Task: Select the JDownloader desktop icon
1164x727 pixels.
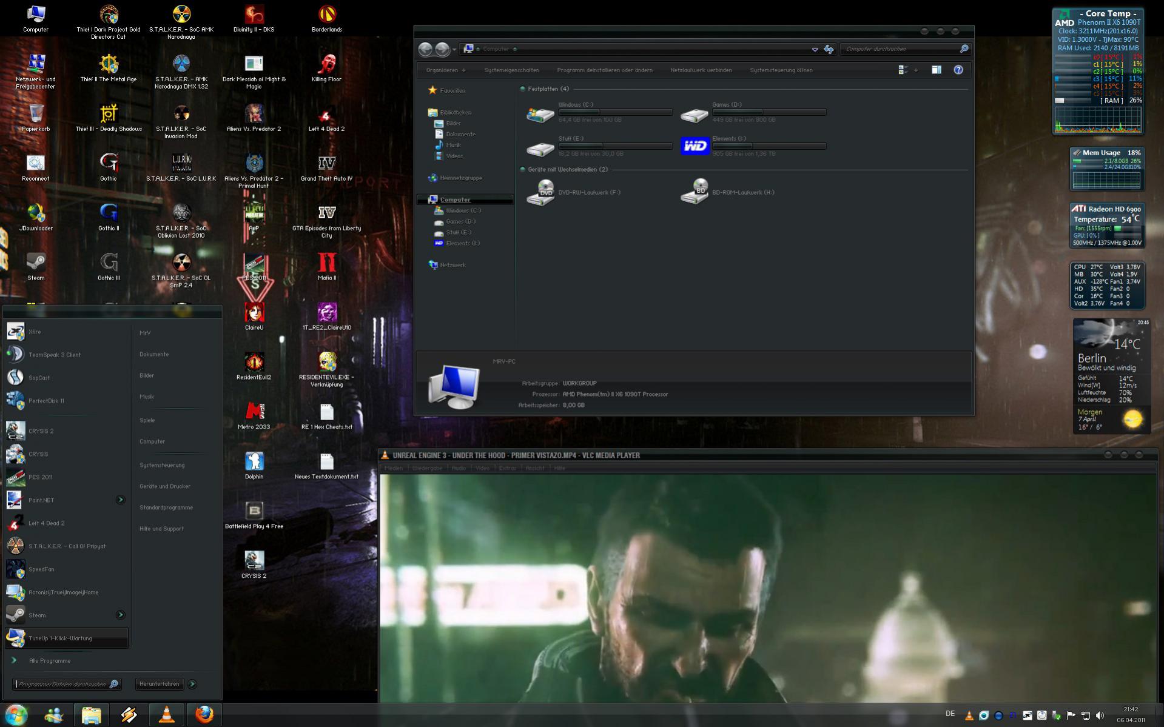Action: 36,217
